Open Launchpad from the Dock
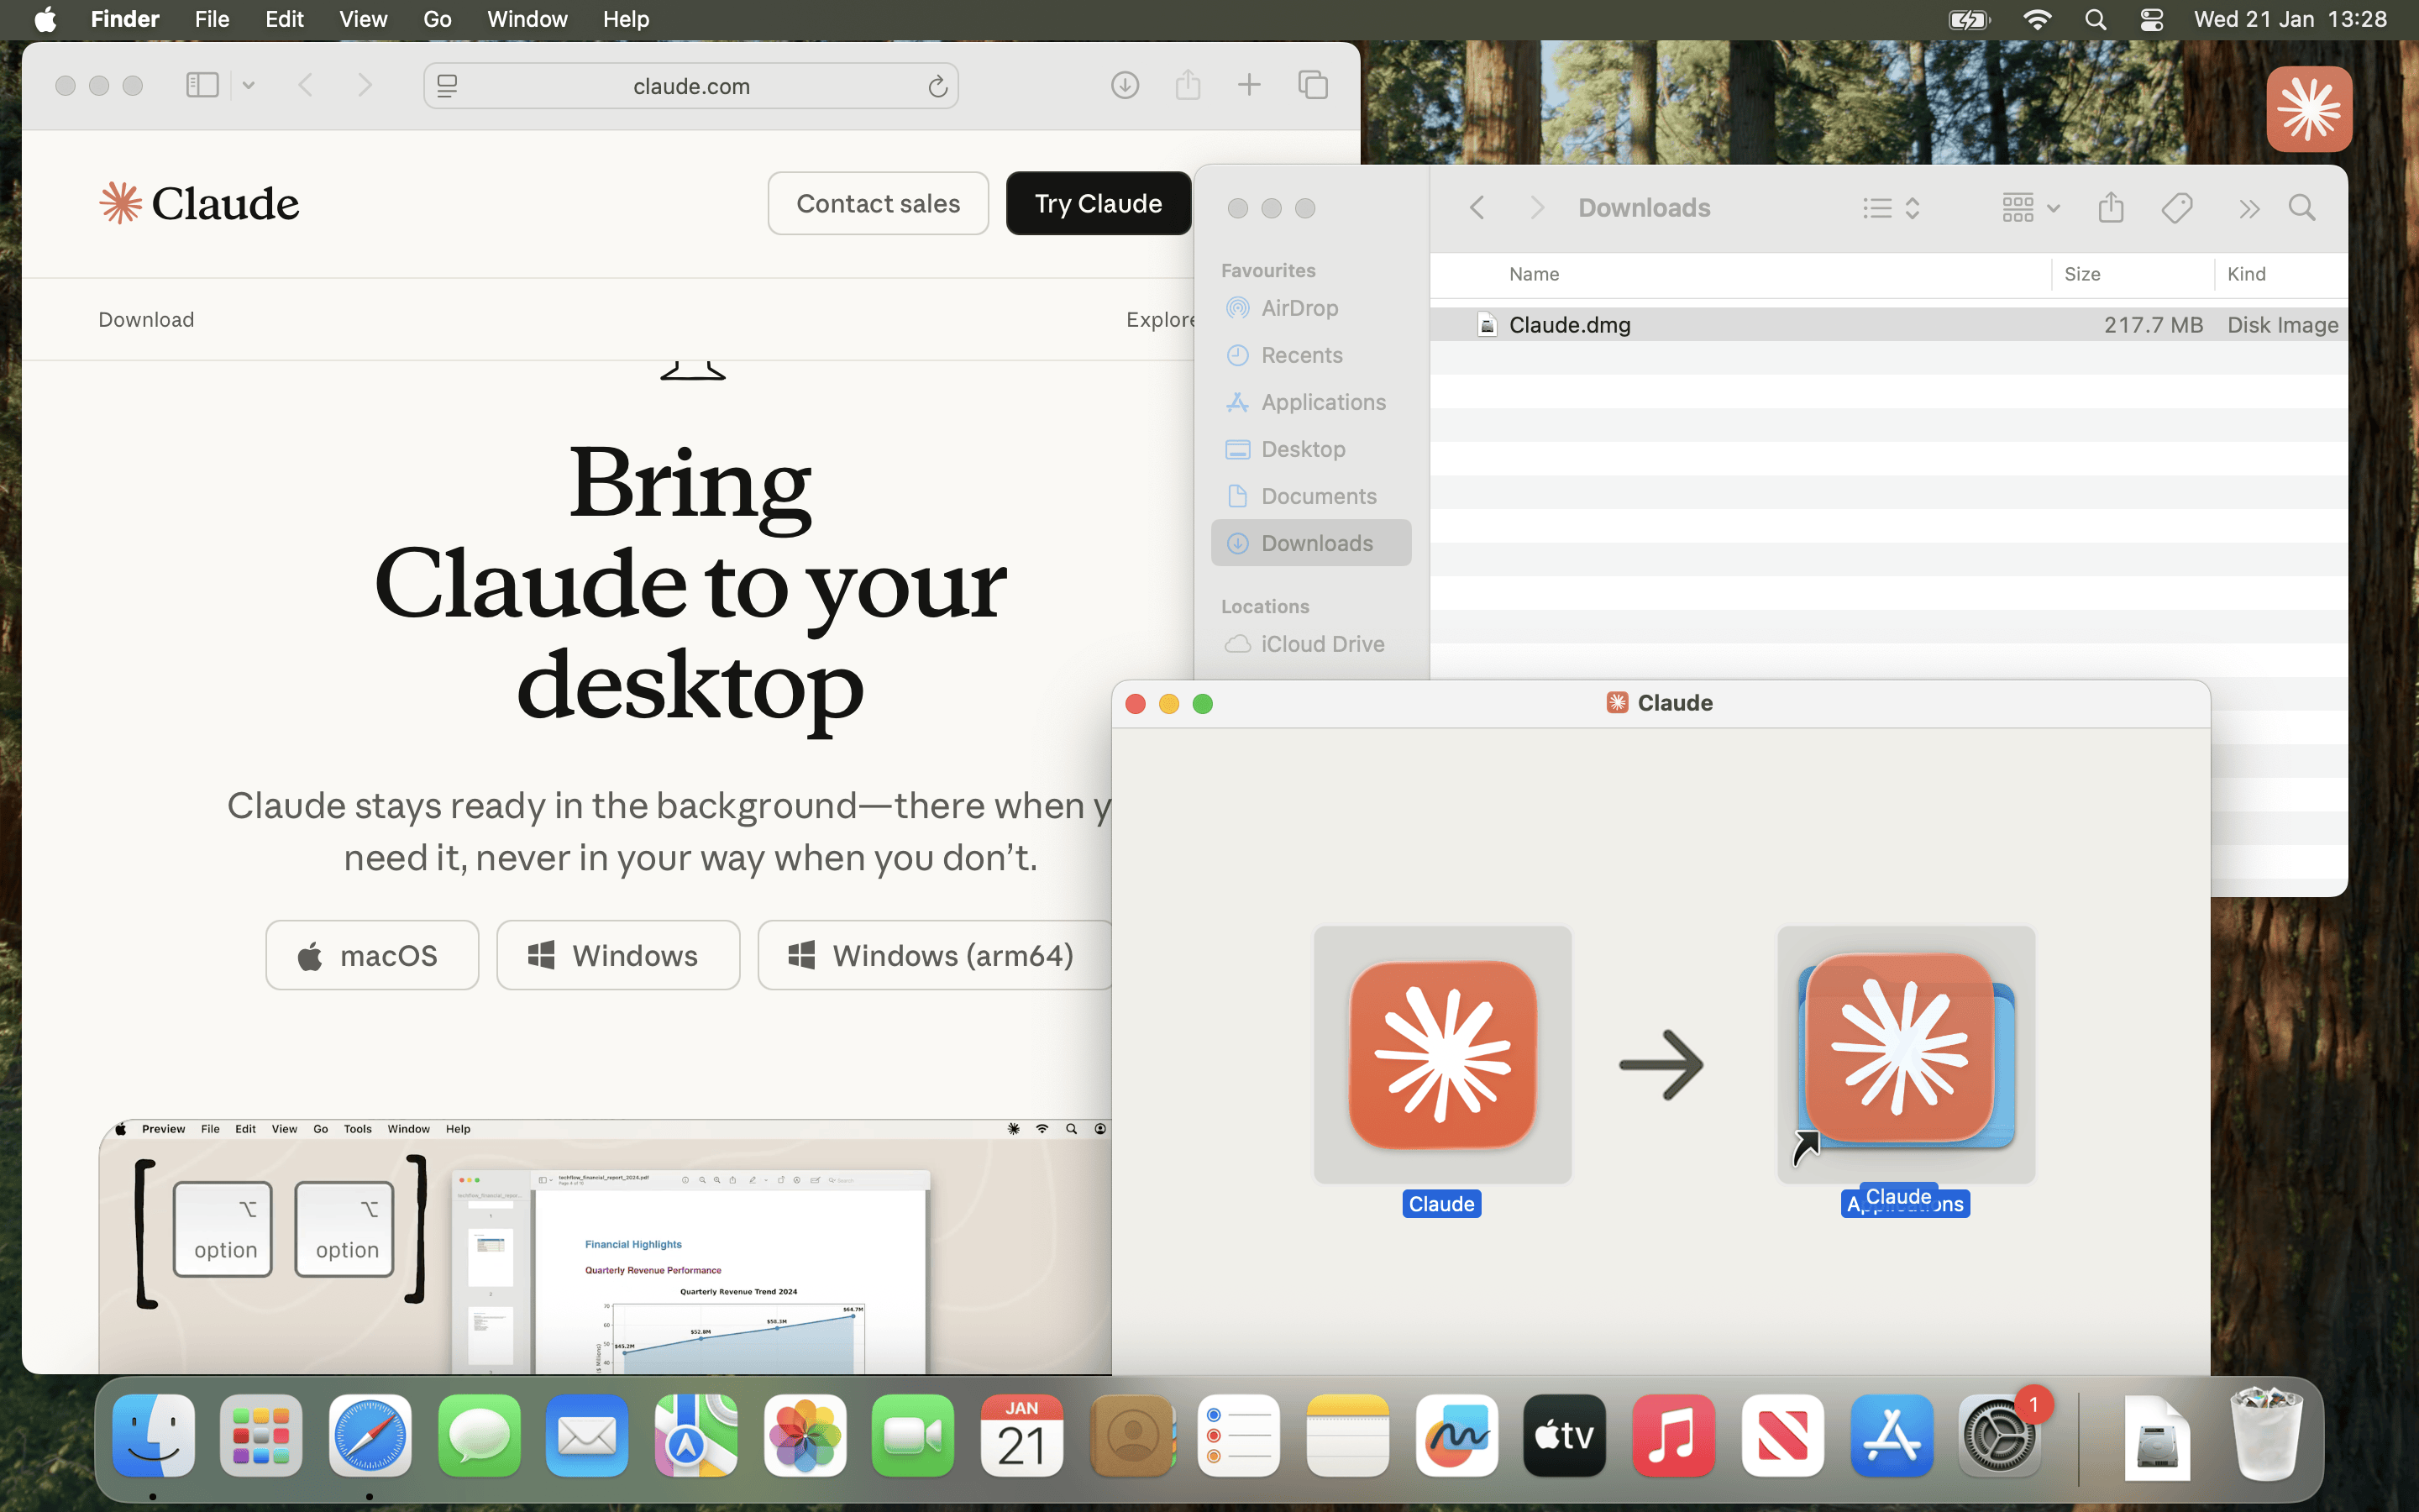This screenshot has height=1512, width=2419. 261,1435
